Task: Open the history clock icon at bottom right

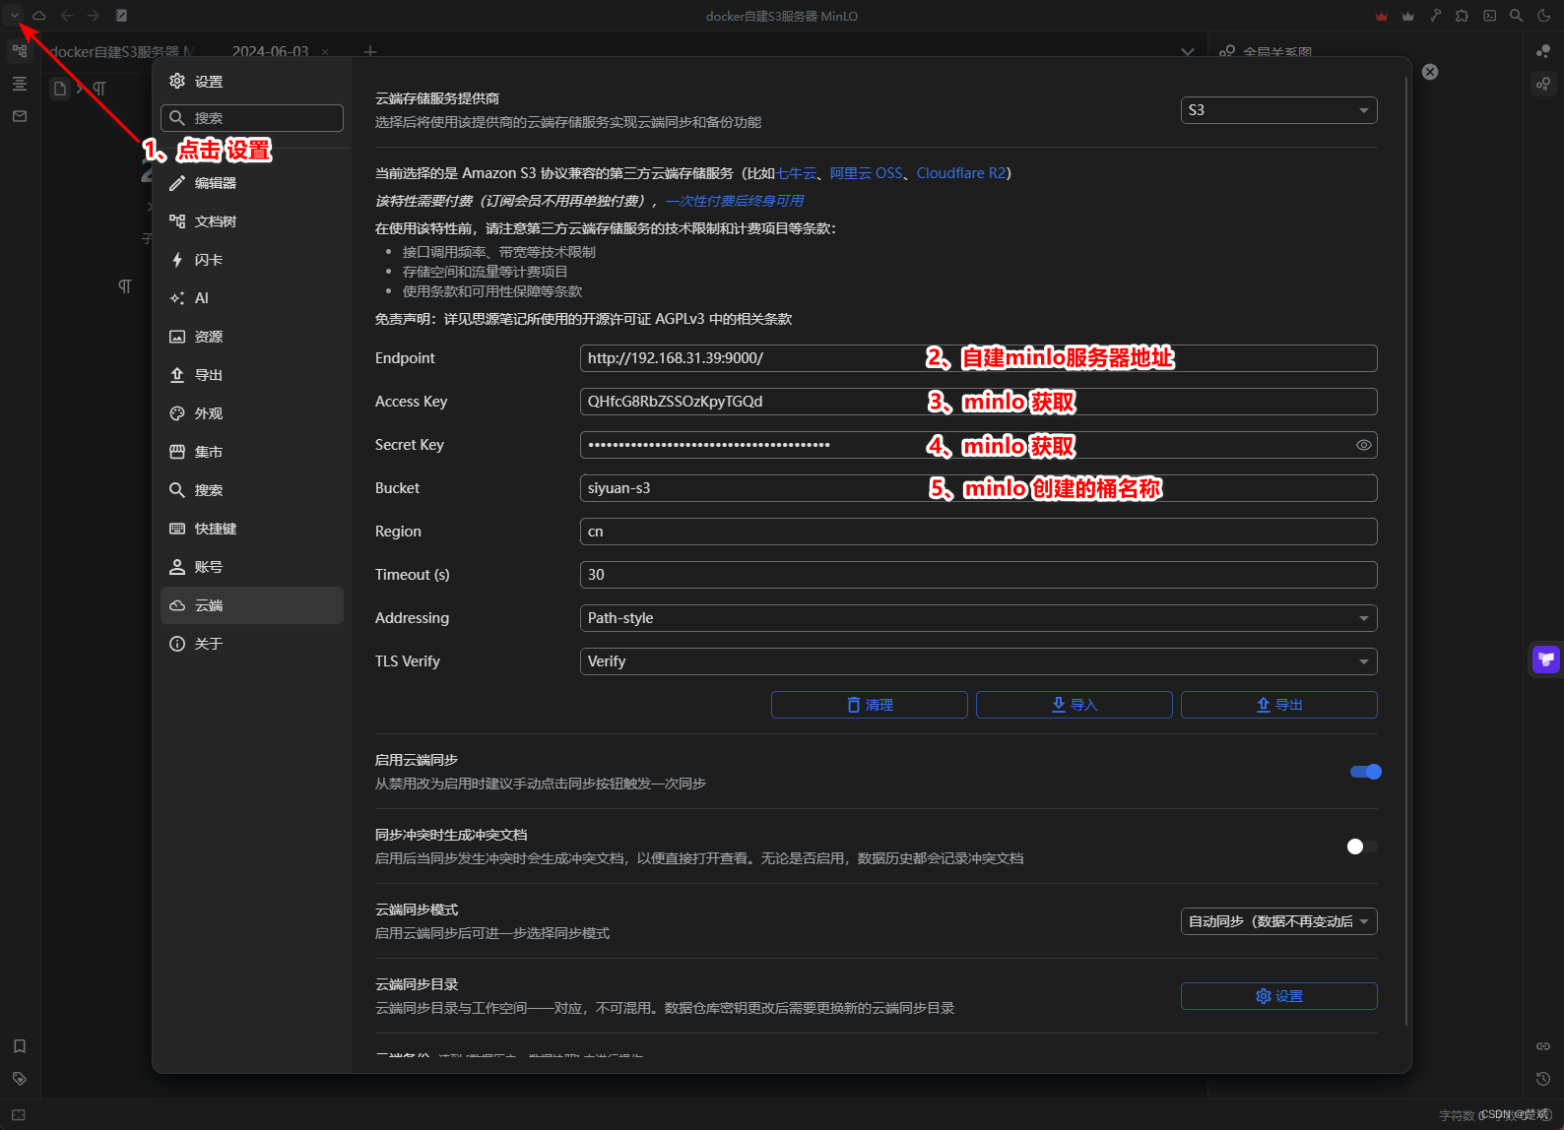Action: (1543, 1079)
